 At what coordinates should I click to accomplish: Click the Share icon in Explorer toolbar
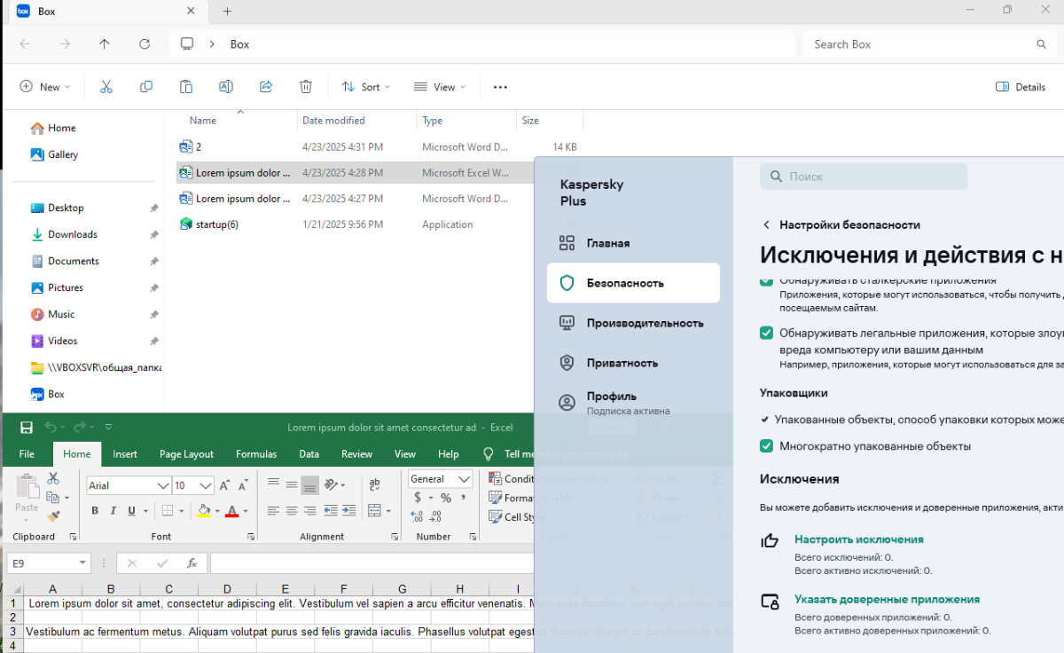pos(266,87)
